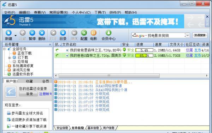Select 游戏风云榜 tree item
Image resolution: width=212 pixels, height=133 pixels.
click(21, 70)
